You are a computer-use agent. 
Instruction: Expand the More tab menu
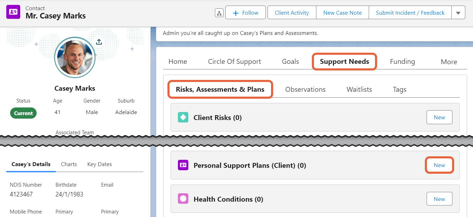click(x=449, y=61)
